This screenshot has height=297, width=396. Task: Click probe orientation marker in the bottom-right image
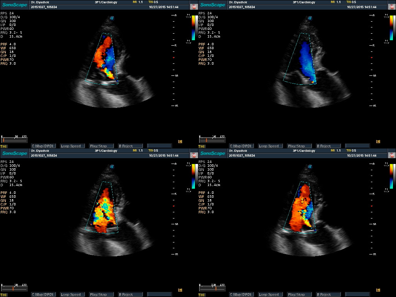point(310,167)
